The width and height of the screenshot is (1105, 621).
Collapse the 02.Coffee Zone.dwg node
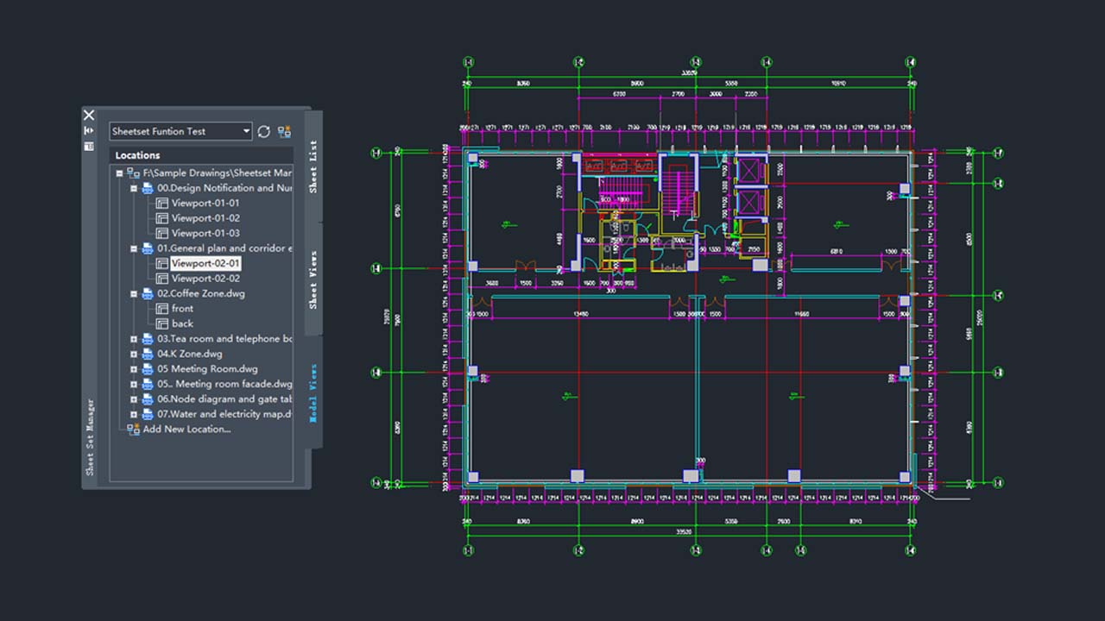tap(134, 294)
